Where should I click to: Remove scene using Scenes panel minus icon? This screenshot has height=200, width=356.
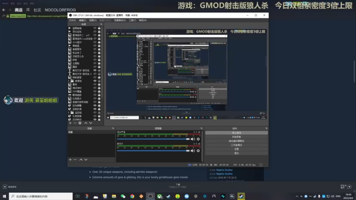(x=75, y=160)
